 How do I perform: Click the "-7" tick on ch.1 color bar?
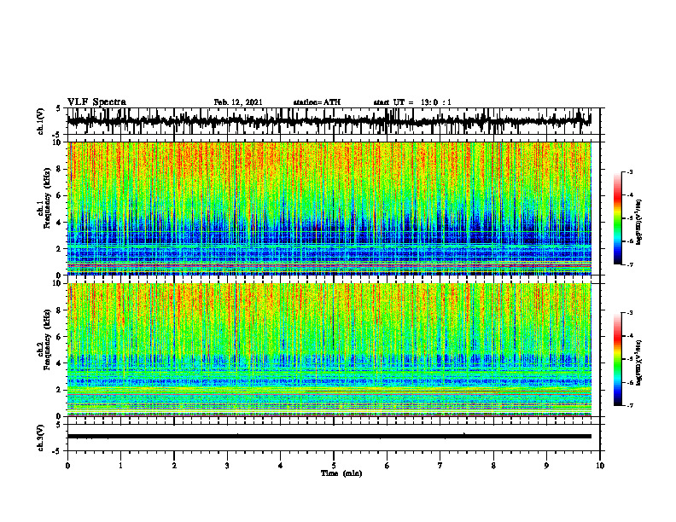click(x=629, y=264)
